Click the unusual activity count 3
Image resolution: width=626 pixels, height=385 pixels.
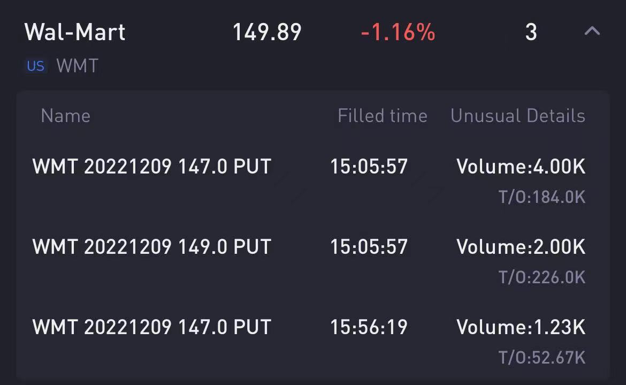[531, 32]
